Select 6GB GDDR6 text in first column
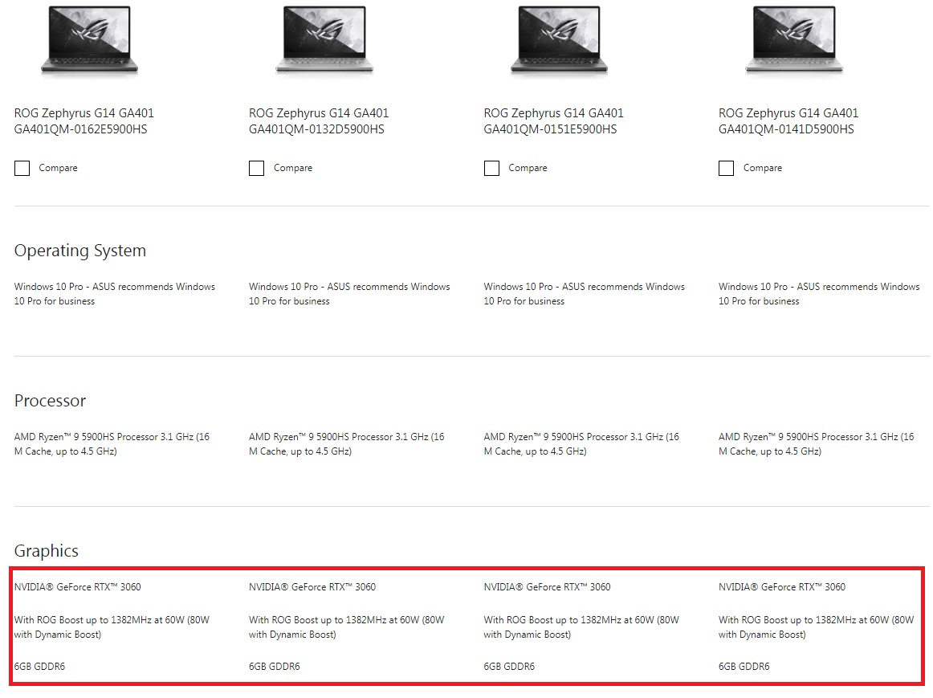933x698 pixels. pyautogui.click(x=40, y=667)
